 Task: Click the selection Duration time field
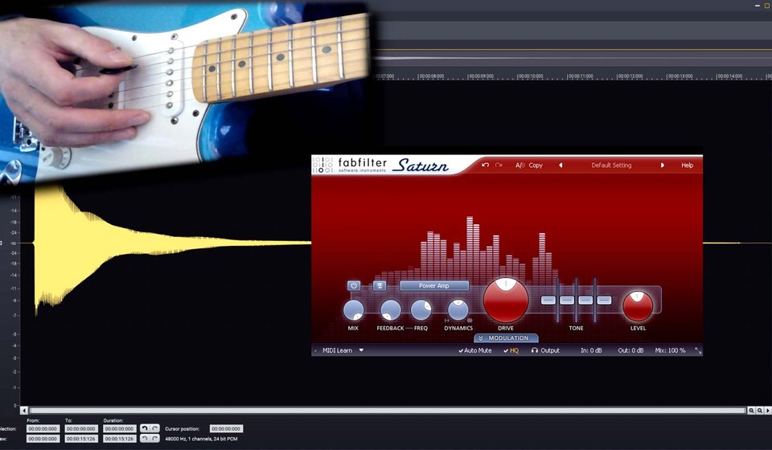click(120, 429)
